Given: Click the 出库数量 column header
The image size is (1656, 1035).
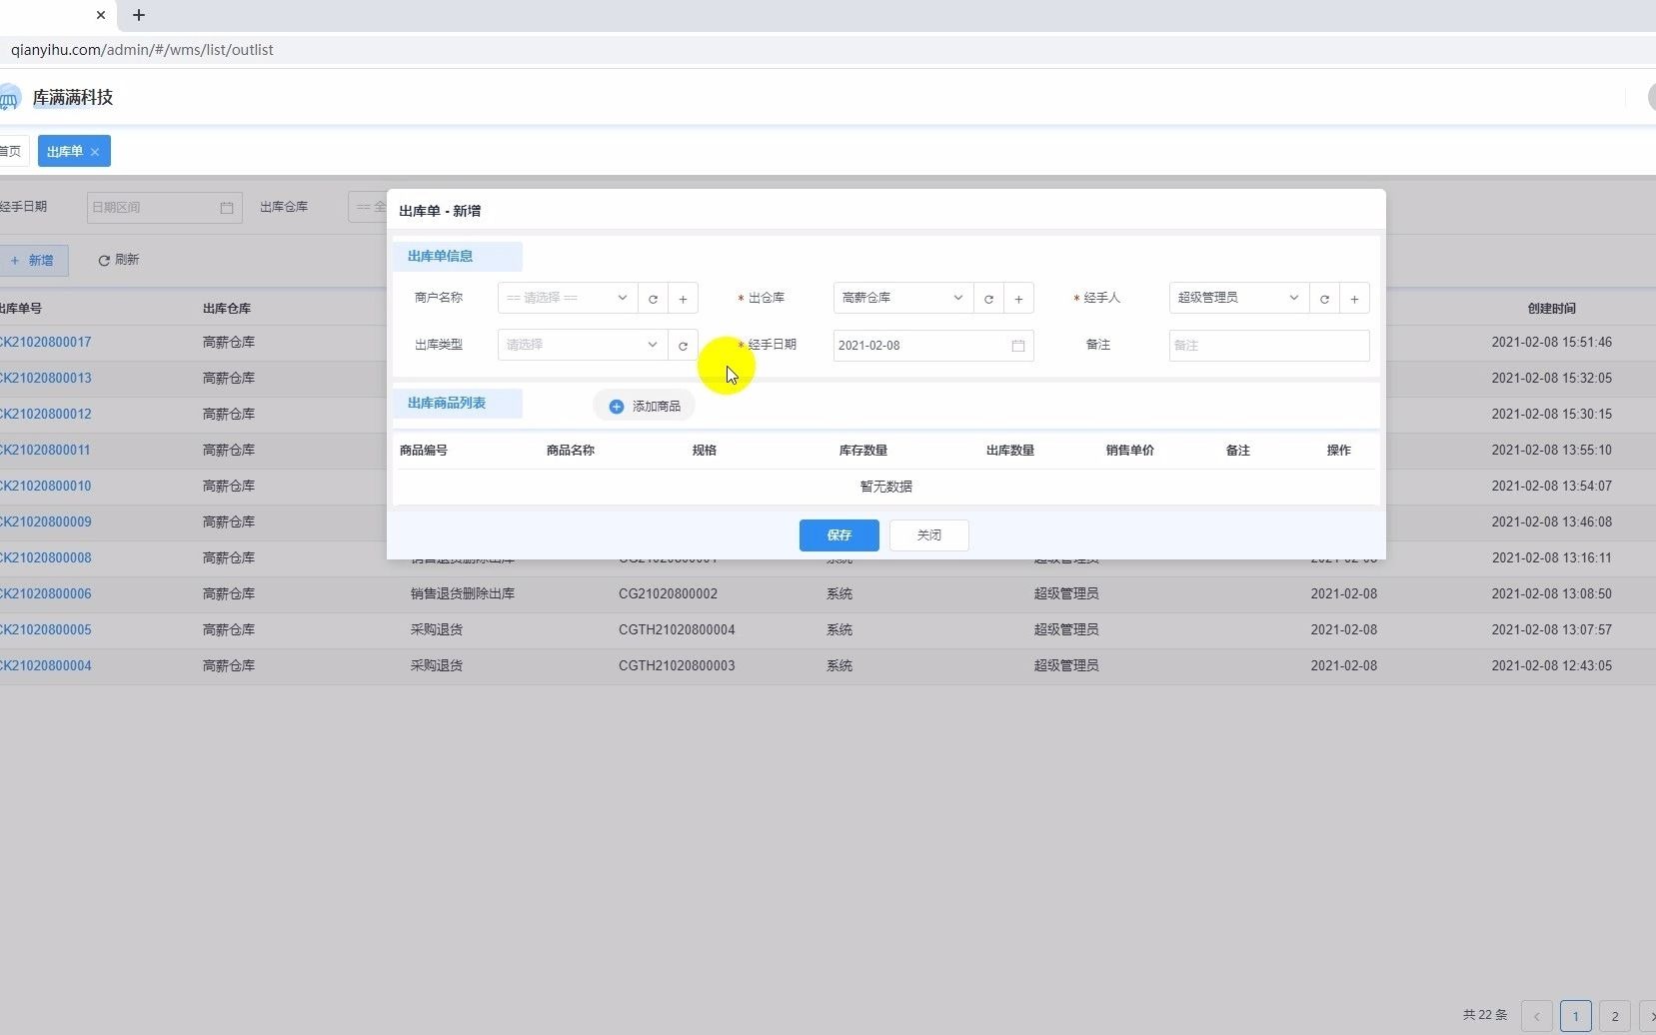Looking at the screenshot, I should [1010, 451].
